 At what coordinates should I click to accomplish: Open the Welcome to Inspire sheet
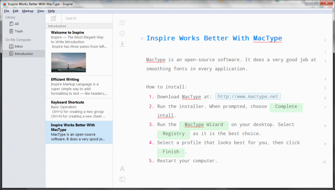click(79, 52)
